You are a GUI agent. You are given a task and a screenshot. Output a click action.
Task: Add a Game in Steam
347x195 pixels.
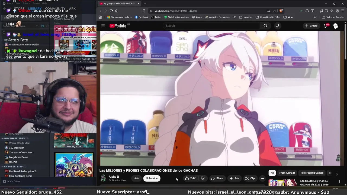(x=11, y=181)
